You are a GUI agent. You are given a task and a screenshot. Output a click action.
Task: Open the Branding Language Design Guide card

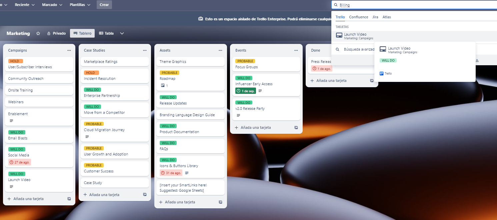190,115
